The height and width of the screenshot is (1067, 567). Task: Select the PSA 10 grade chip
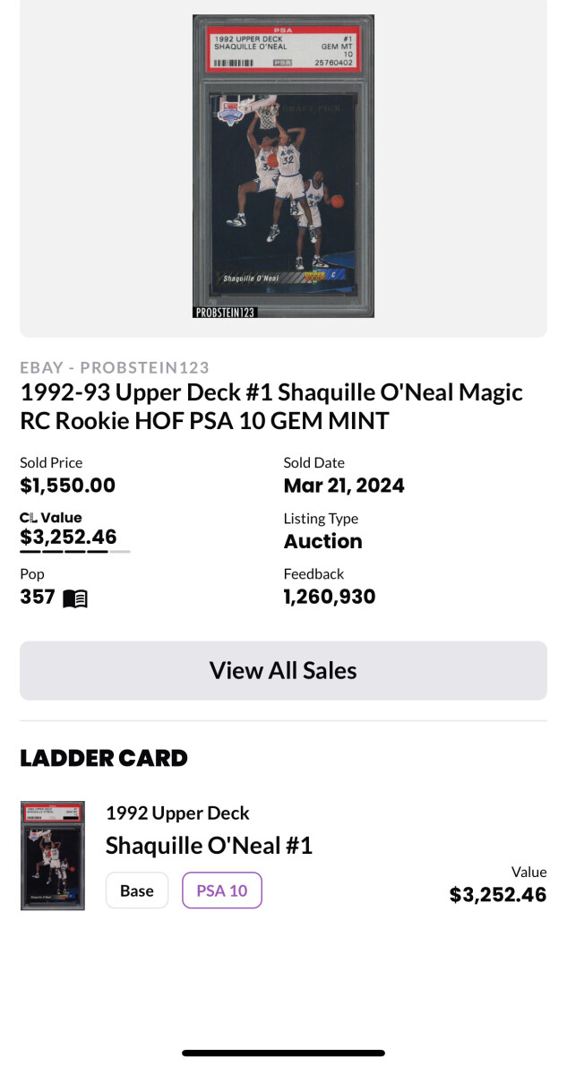tap(222, 891)
